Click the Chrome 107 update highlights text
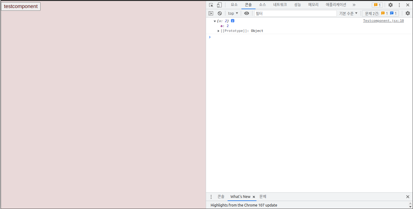Screen dimensions: 413x209 click(244, 205)
